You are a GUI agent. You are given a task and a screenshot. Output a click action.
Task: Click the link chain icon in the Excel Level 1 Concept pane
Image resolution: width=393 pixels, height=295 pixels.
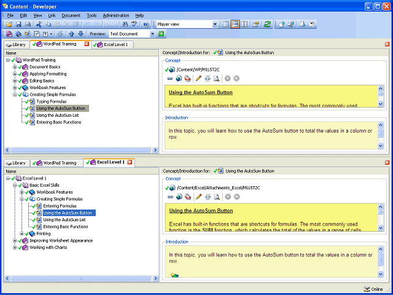170,197
